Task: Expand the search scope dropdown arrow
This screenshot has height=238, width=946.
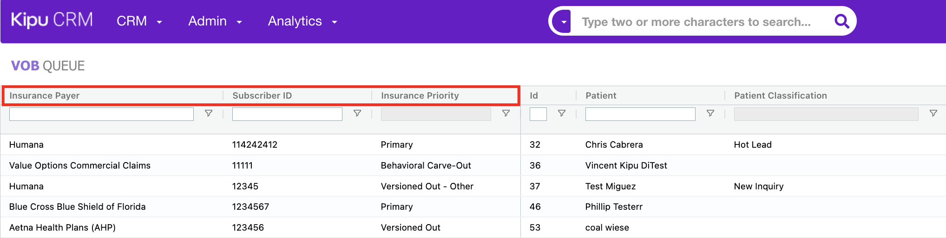Action: (564, 22)
